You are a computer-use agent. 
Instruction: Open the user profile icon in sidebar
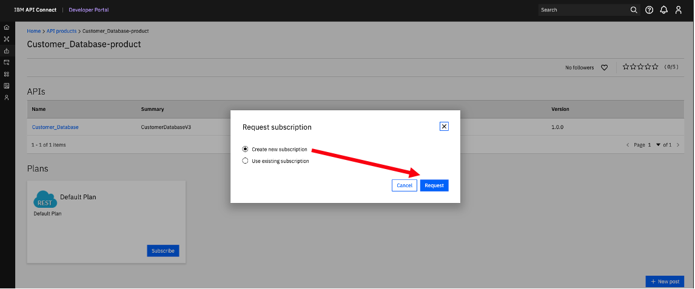point(7,98)
